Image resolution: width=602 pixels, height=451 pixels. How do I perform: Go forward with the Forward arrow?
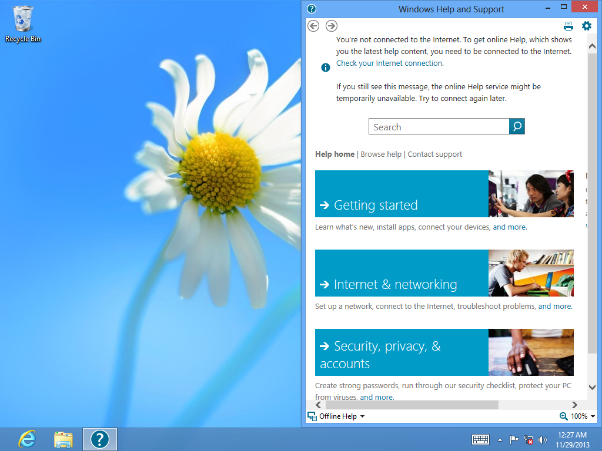click(x=332, y=26)
